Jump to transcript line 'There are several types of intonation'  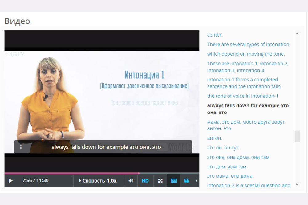click(248, 44)
